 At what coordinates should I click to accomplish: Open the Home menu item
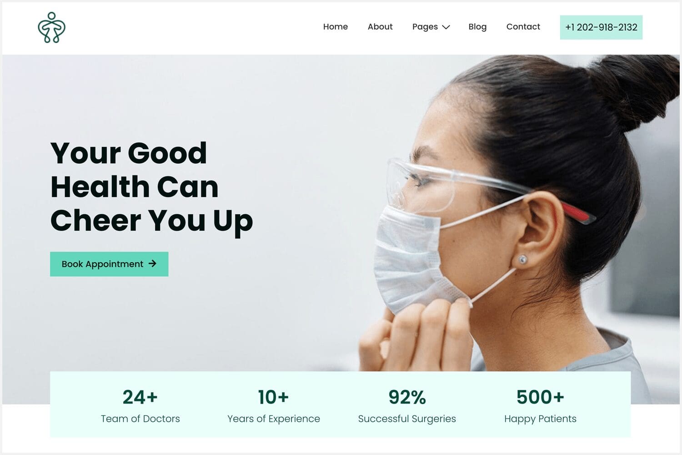[336, 27]
